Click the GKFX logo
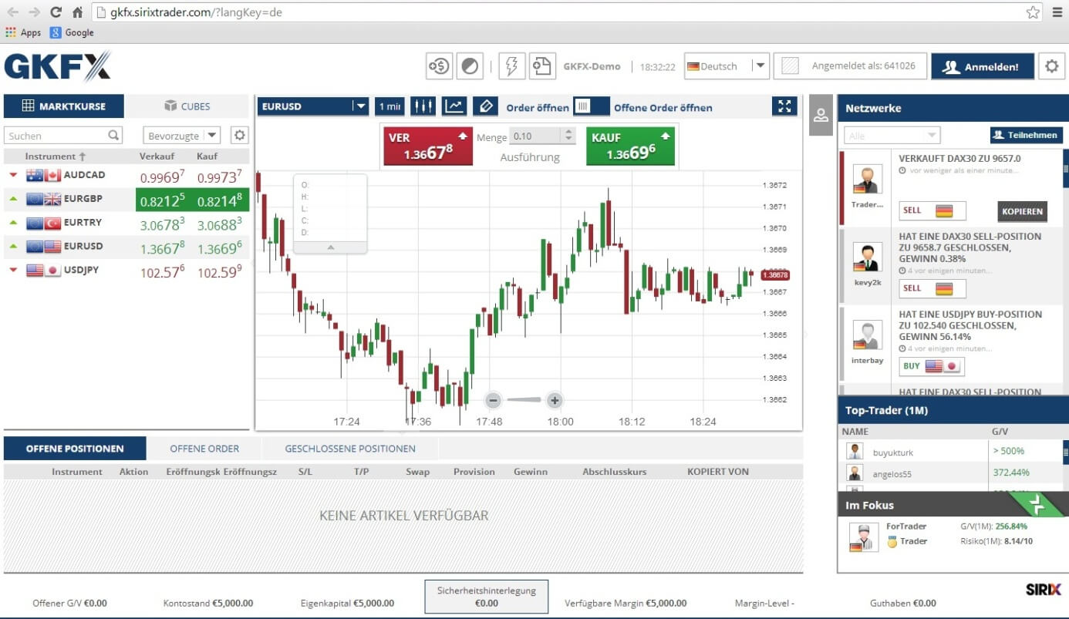This screenshot has height=619, width=1069. 58,66
